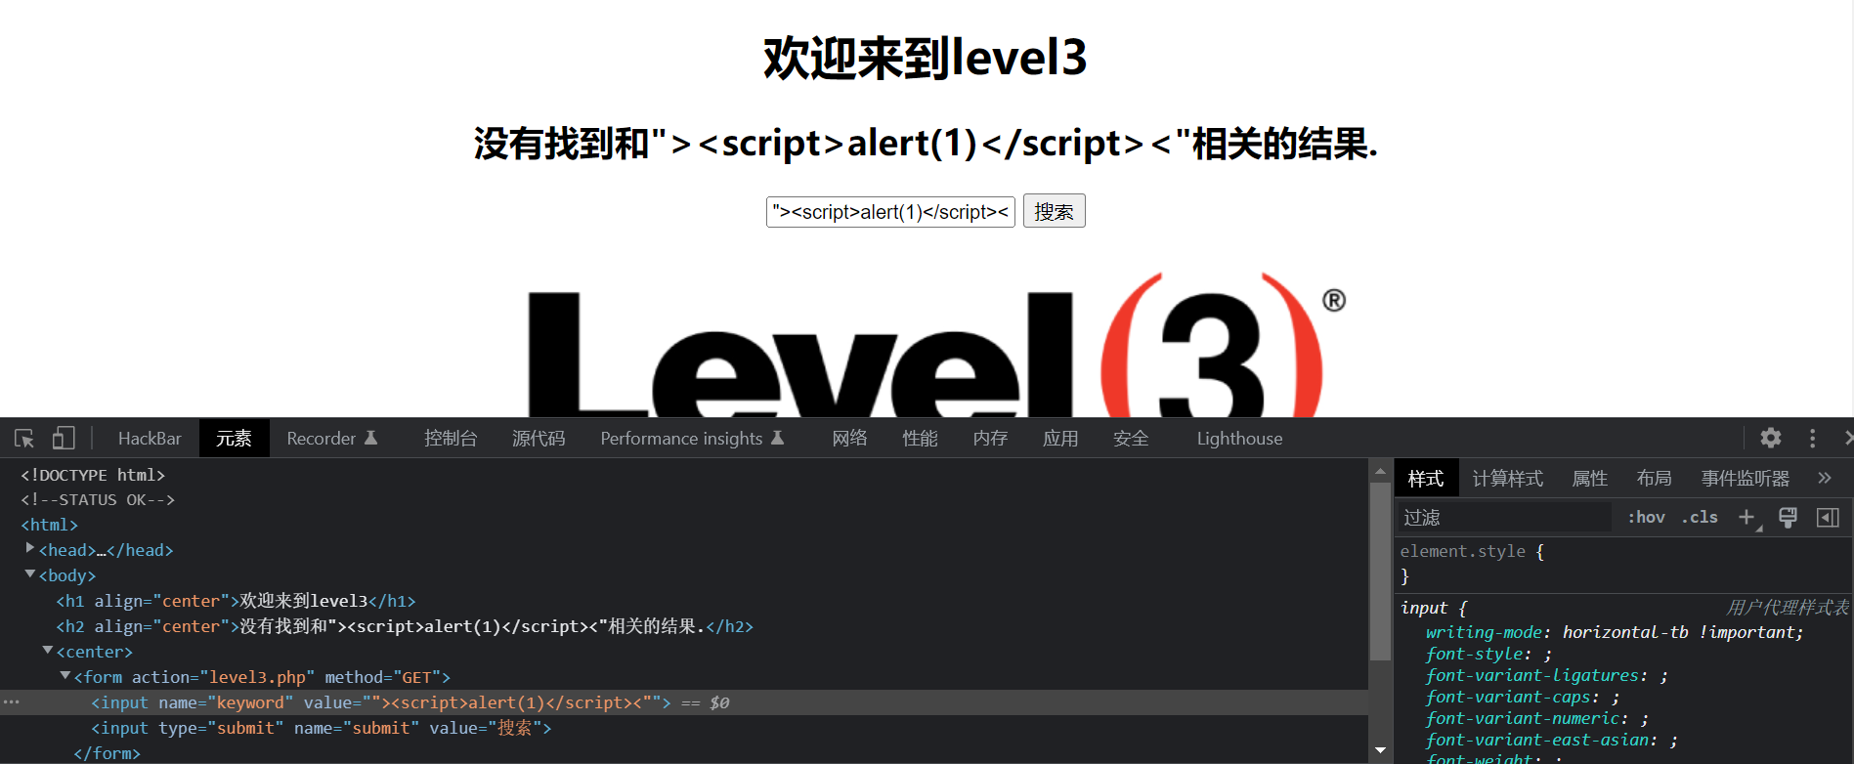Click the flask icon beside Performance insights
Image resolution: width=1854 pixels, height=764 pixels.
coord(778,439)
